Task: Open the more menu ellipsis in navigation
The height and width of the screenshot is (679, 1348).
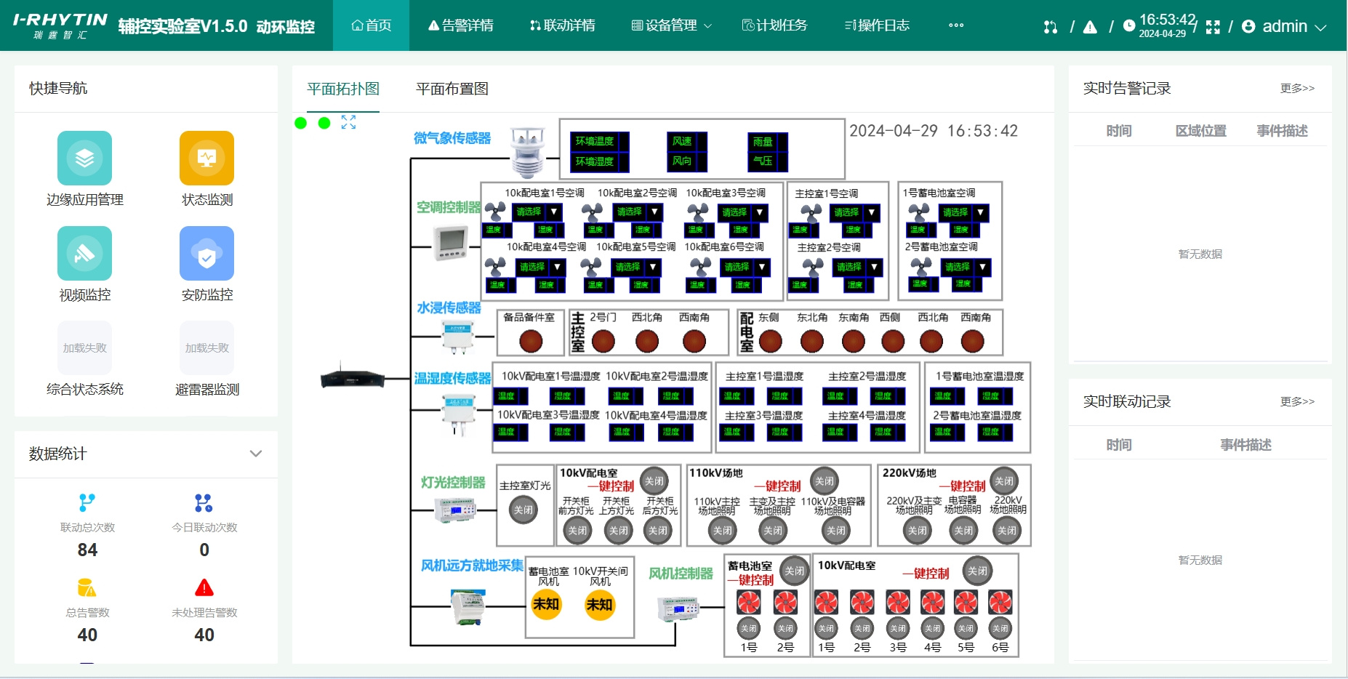Action: (956, 25)
